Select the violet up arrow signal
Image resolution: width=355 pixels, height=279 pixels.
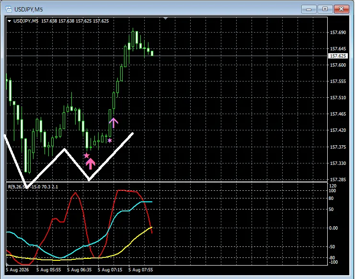[x=114, y=123]
